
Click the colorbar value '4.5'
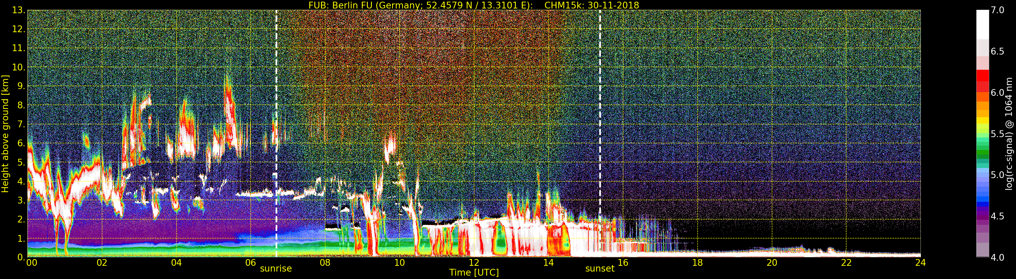coord(997,216)
